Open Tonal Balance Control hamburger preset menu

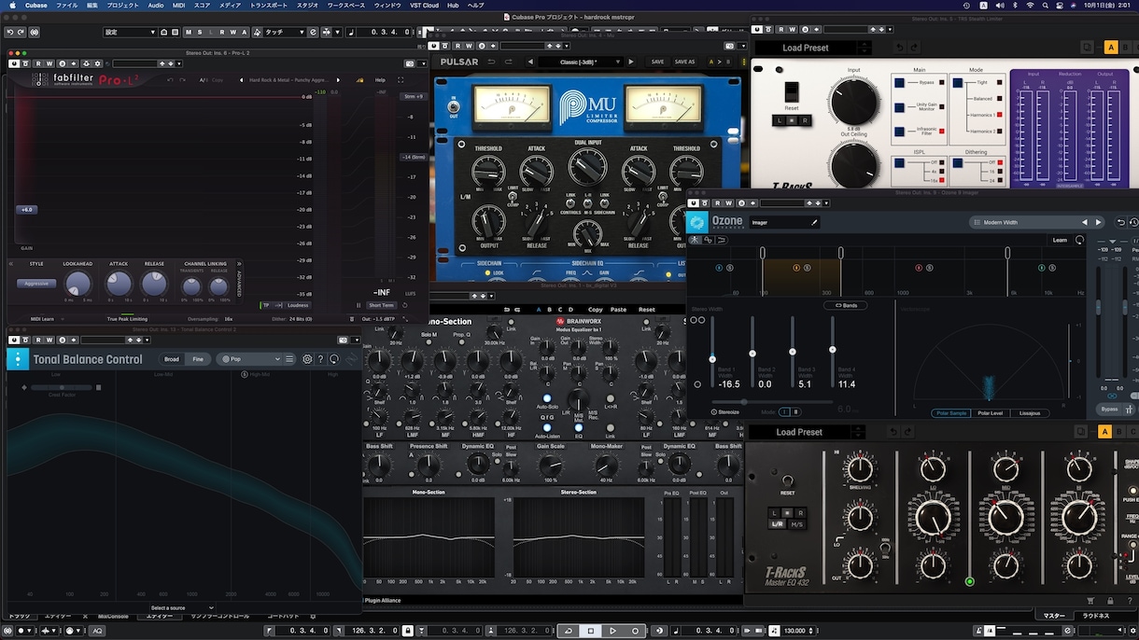(x=289, y=359)
